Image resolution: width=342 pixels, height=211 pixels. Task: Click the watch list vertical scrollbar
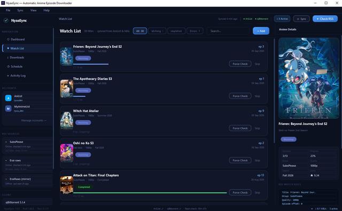(x=274, y=91)
